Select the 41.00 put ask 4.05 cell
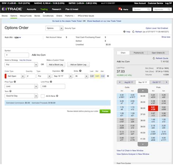Image resolution: width=173 pixels, height=165 pixels. pyautogui.click(x=164, y=139)
